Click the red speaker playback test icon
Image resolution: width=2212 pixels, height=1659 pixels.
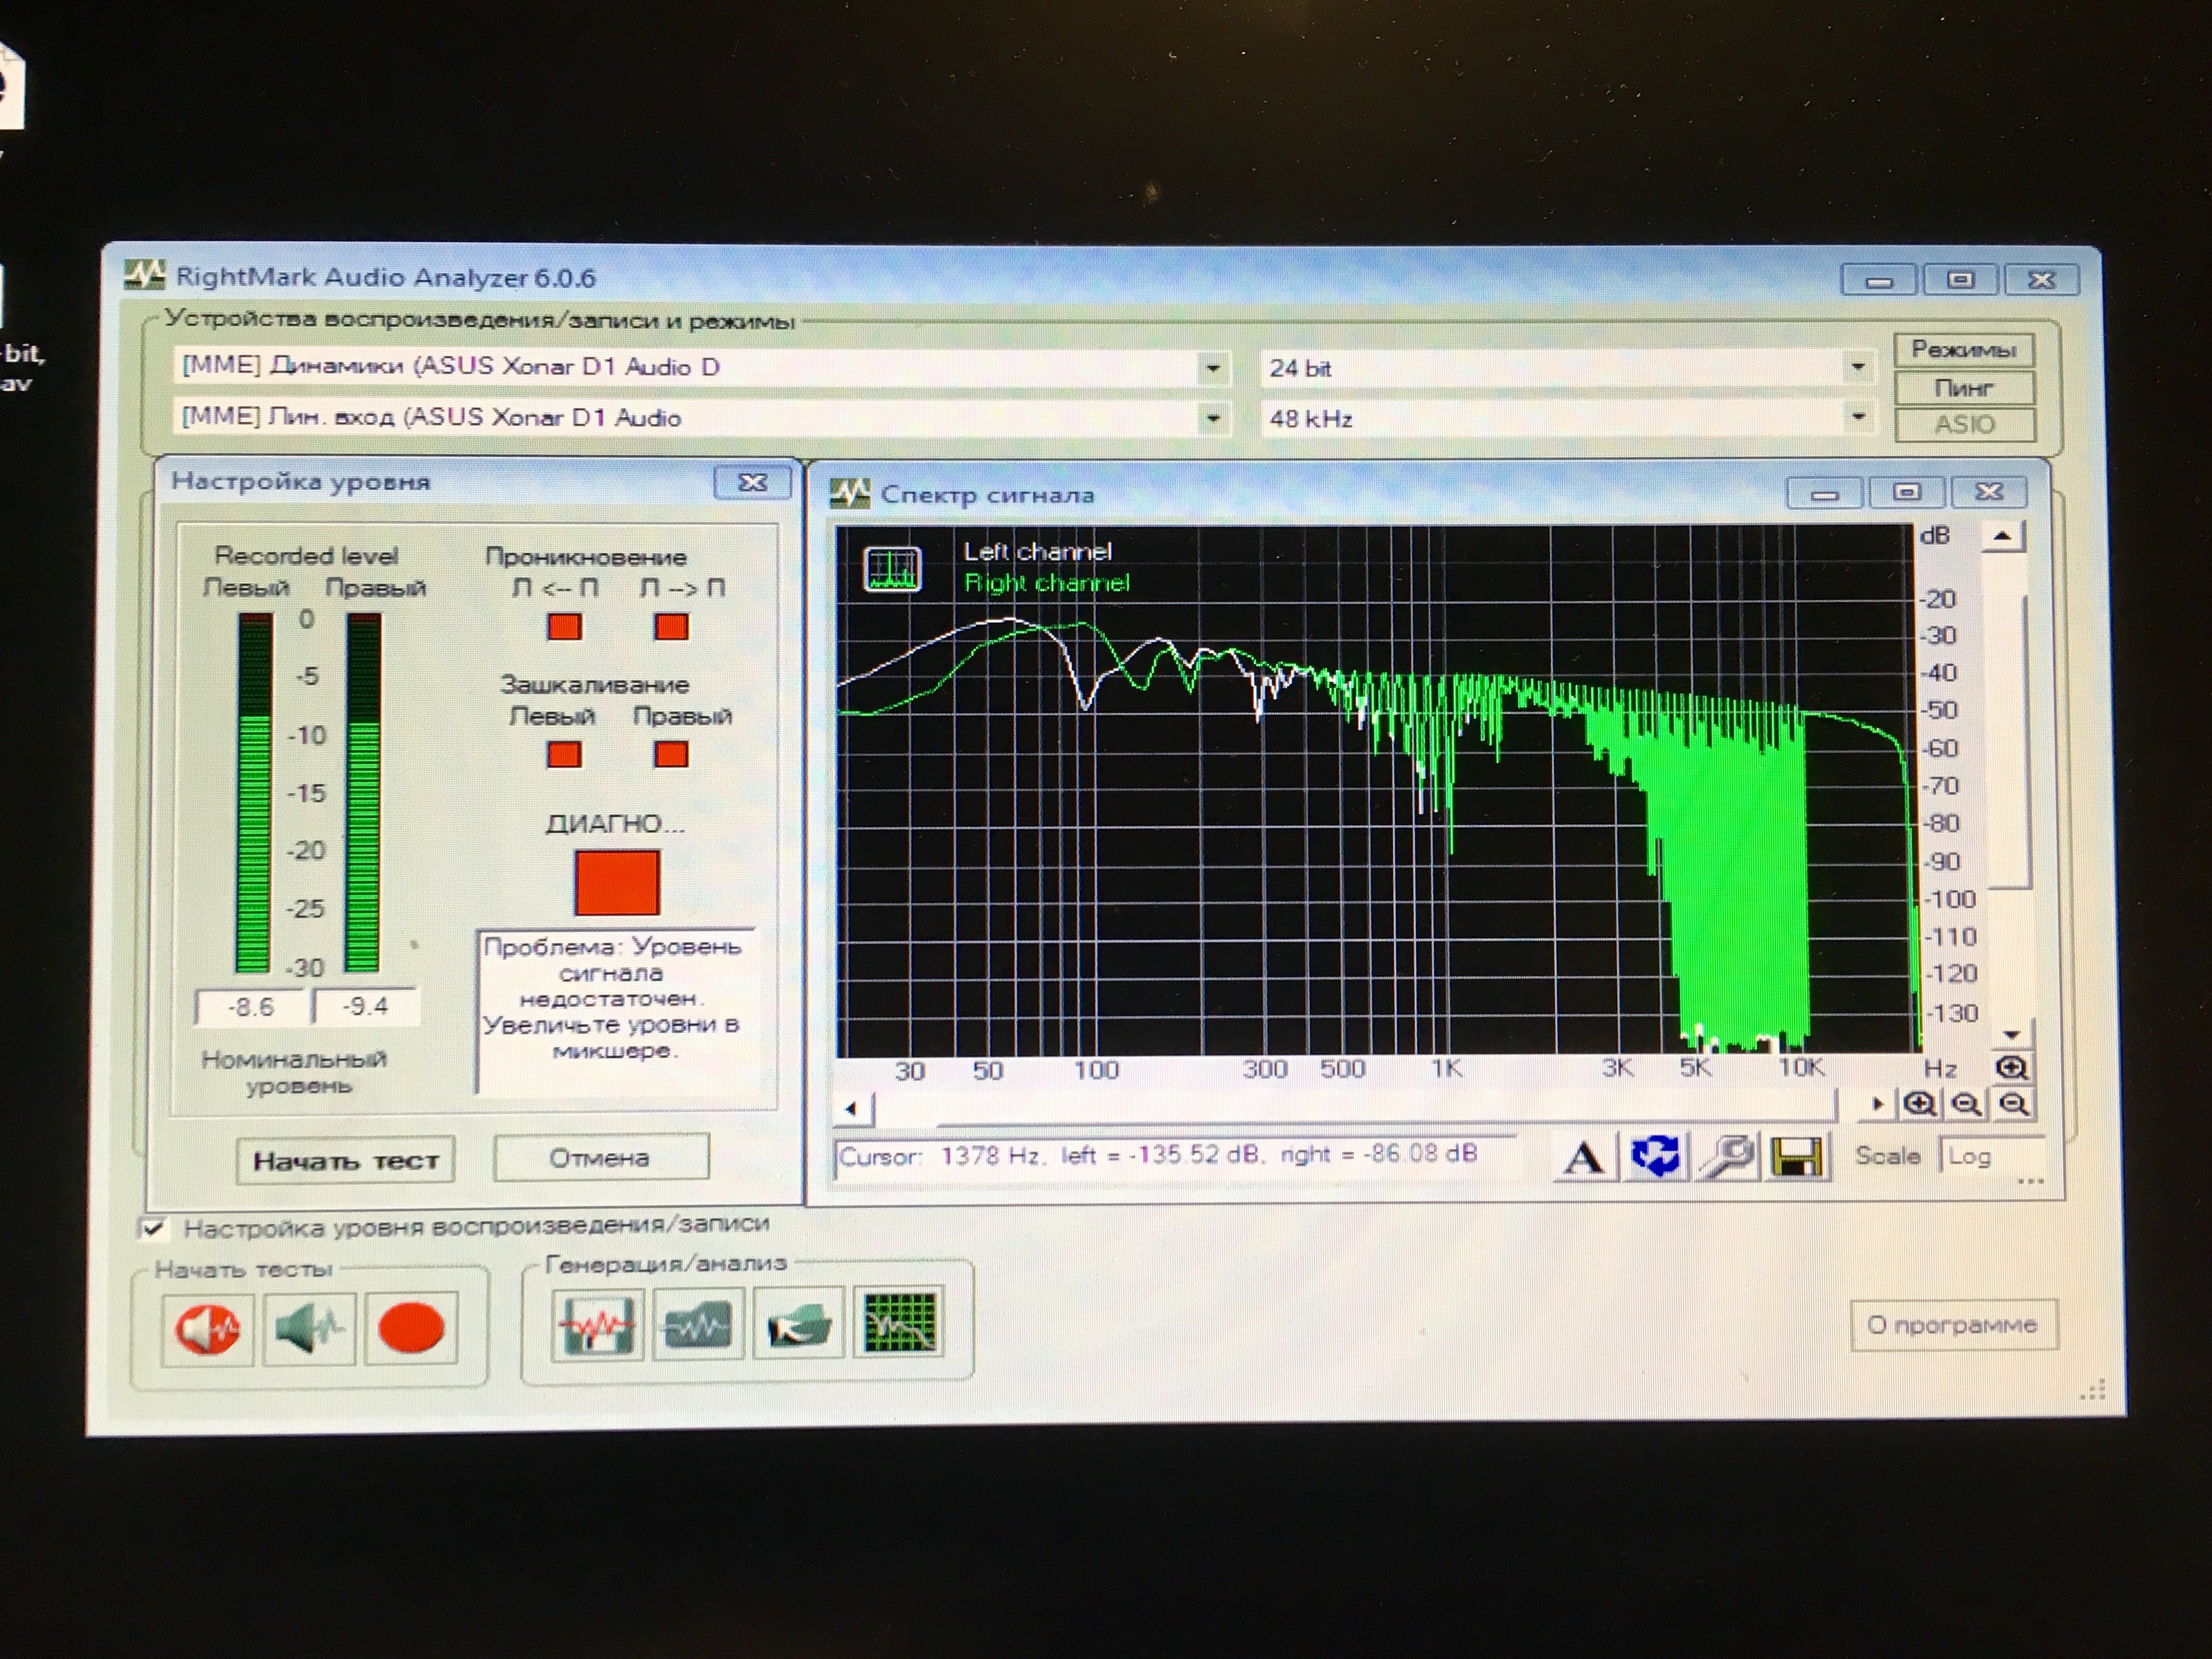coord(208,1329)
